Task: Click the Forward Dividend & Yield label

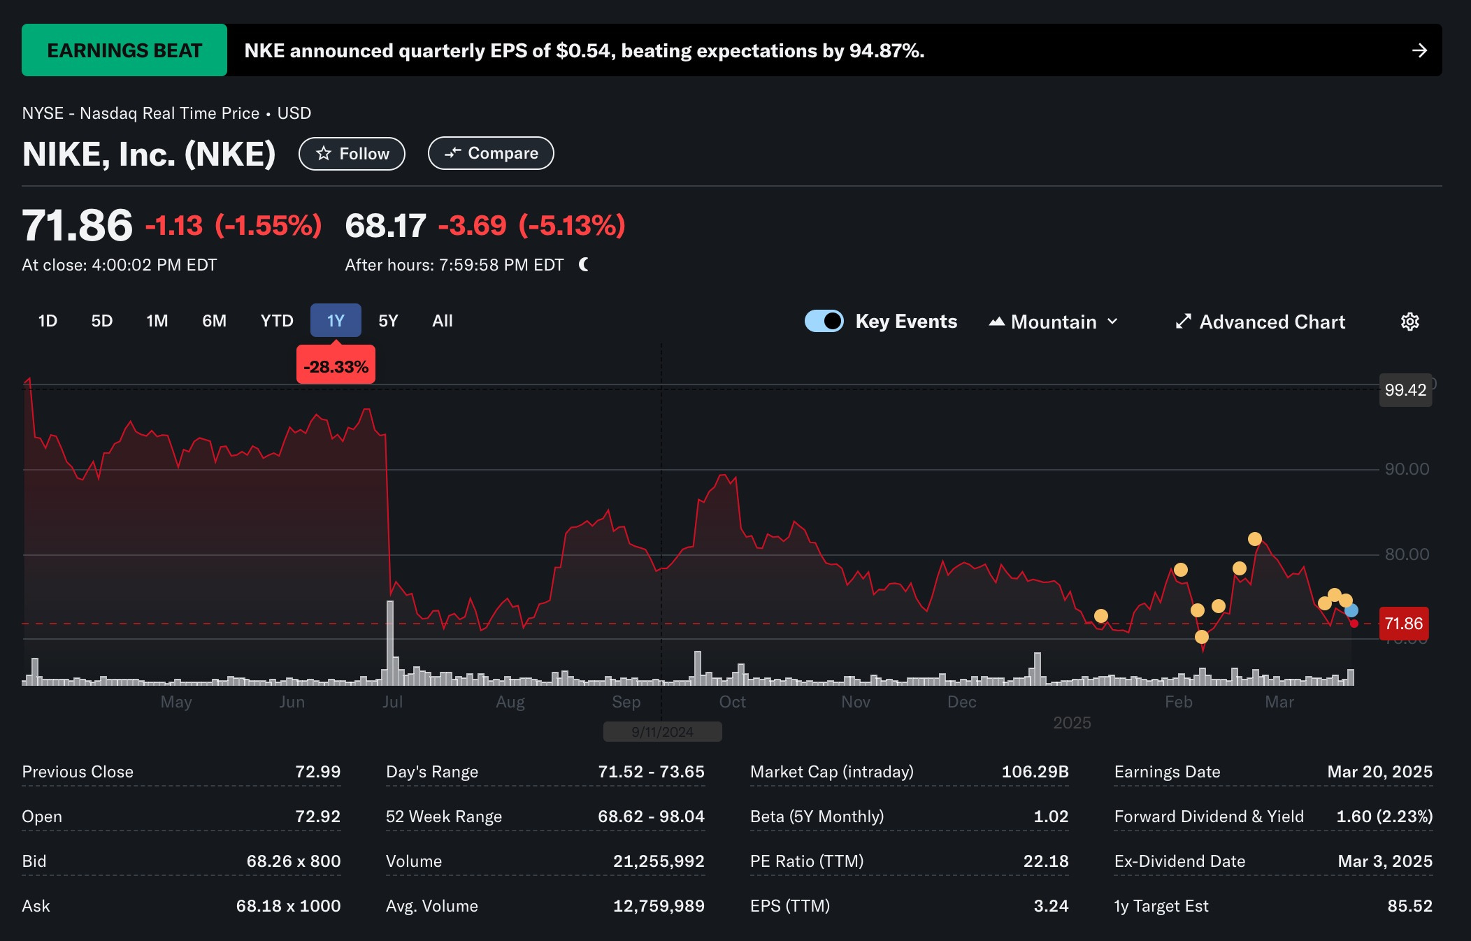Action: click(x=1209, y=817)
